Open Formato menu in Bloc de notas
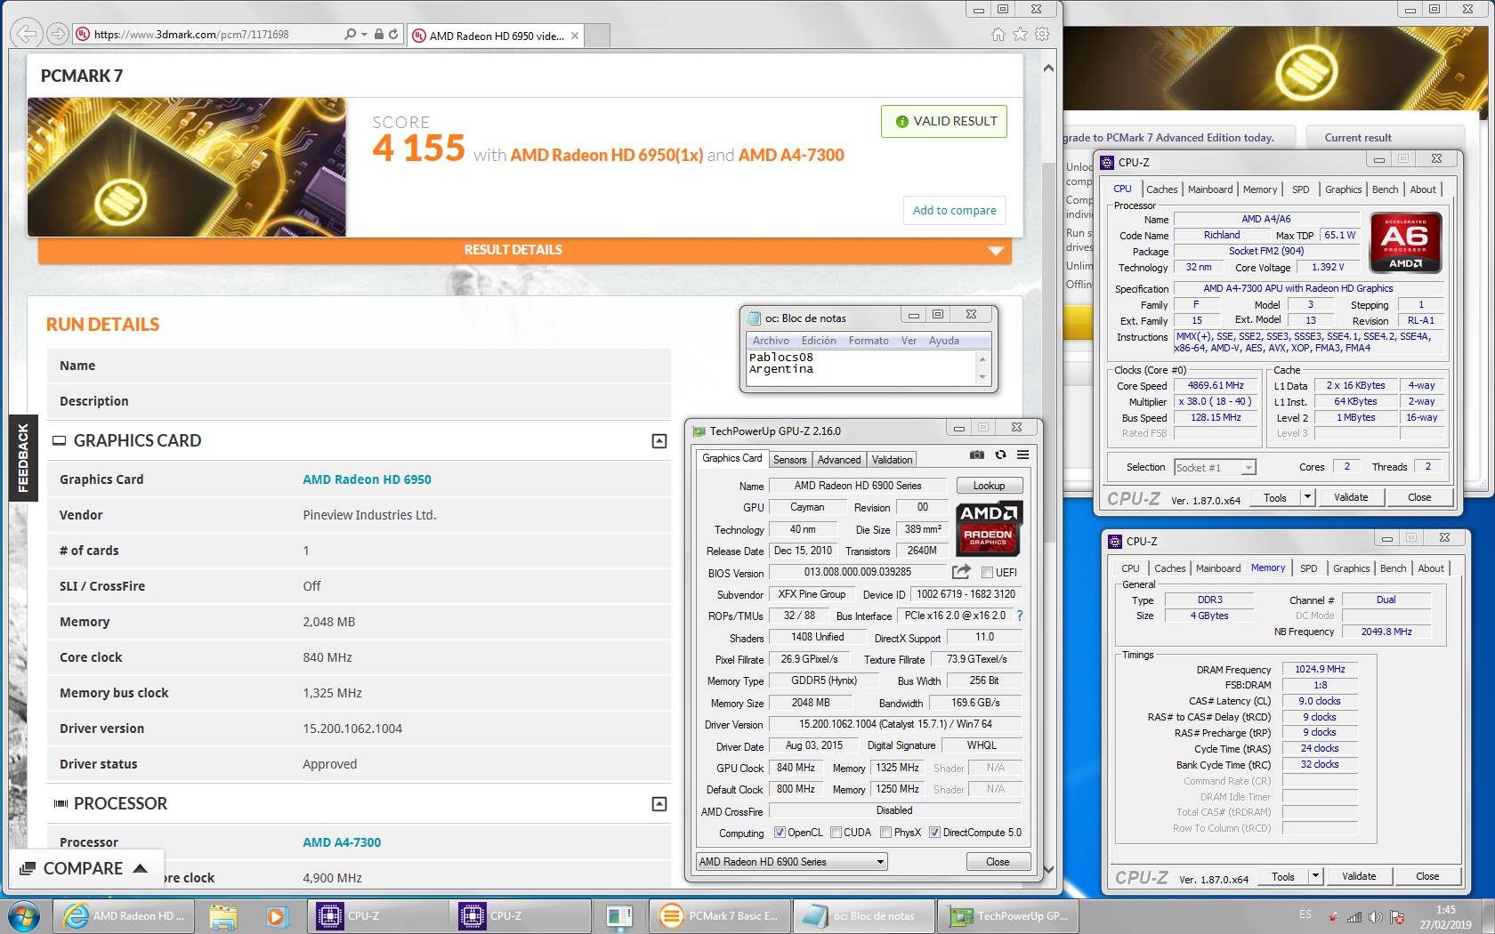The height and width of the screenshot is (934, 1495). coord(869,341)
